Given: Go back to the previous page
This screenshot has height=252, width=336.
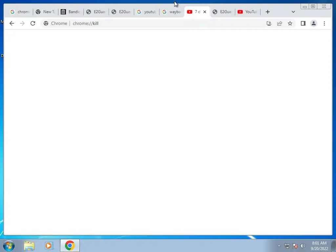Looking at the screenshot, I should click(12, 23).
